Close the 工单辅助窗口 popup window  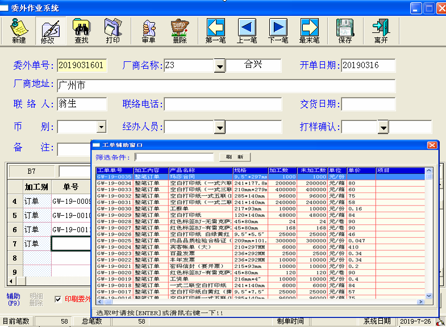432,145
